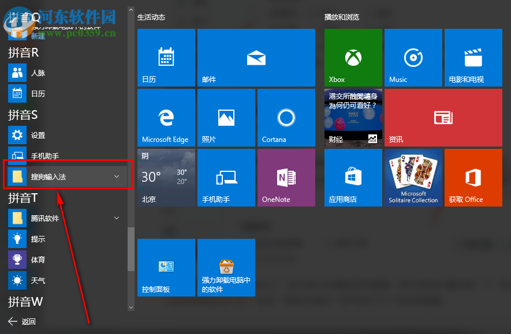Image resolution: width=511 pixels, height=334 pixels.
Task: Click the 生活动态 group title
Action: 151,17
